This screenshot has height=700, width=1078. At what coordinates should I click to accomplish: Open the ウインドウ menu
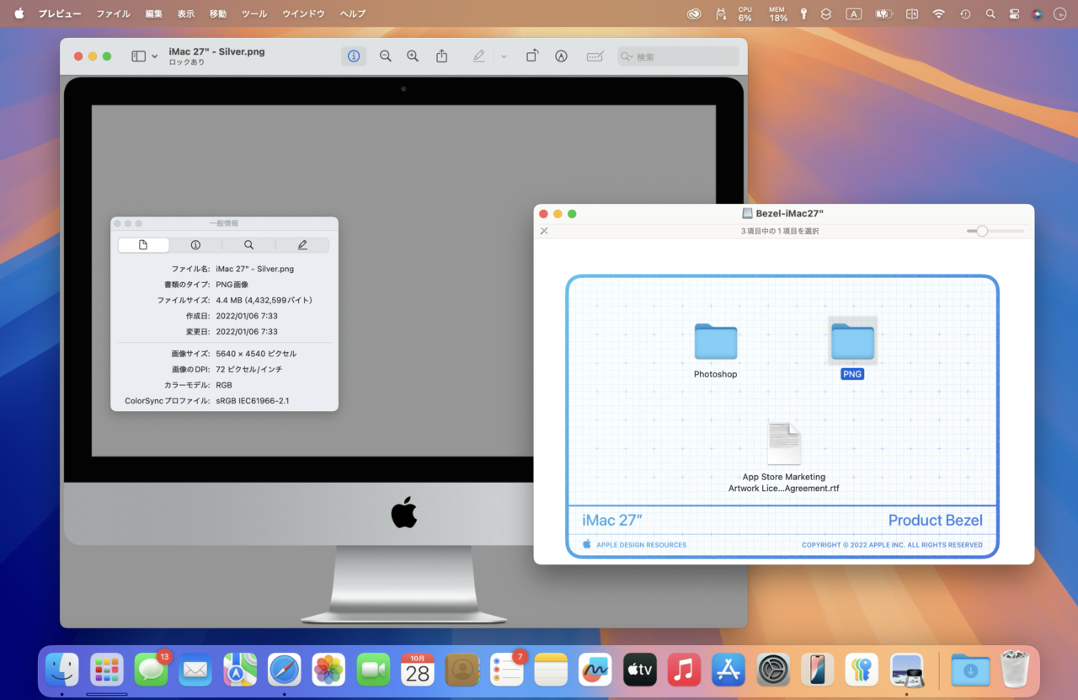303,13
